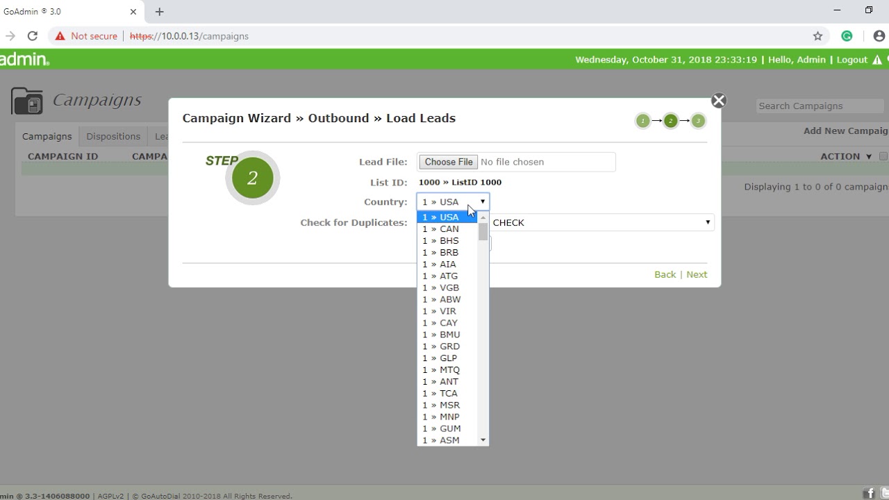Open the Chrome profile avatar icon

coord(879,36)
